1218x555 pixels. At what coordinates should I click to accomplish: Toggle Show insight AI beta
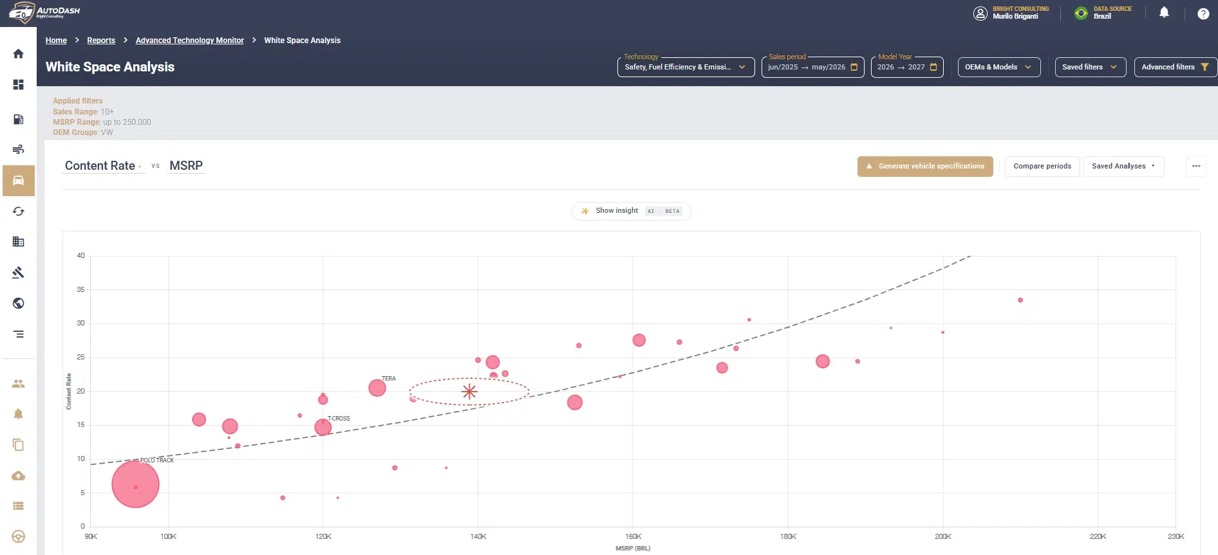coord(631,211)
